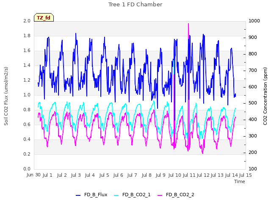
Task: Click the Jul 13 x-axis tick label
Action: coord(217,175)
